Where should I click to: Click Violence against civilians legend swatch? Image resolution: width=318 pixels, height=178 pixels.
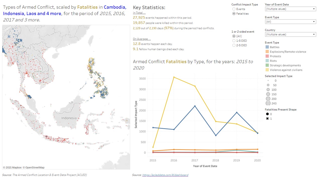267,70
